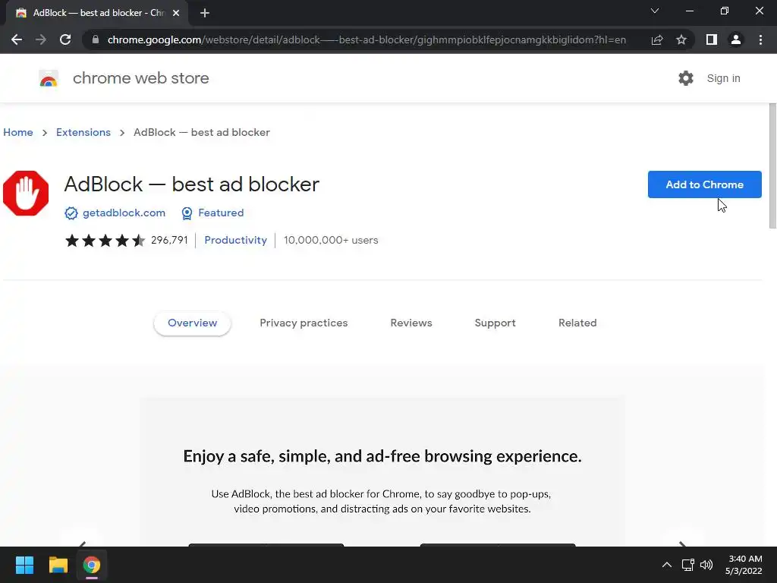Open the Reviews tab
This screenshot has height=583, width=777.
(x=411, y=323)
